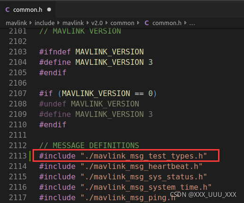Click the mavlink_msg_system_time.h include line
Viewport: 244px width, 203px height.
pyautogui.click(x=125, y=187)
